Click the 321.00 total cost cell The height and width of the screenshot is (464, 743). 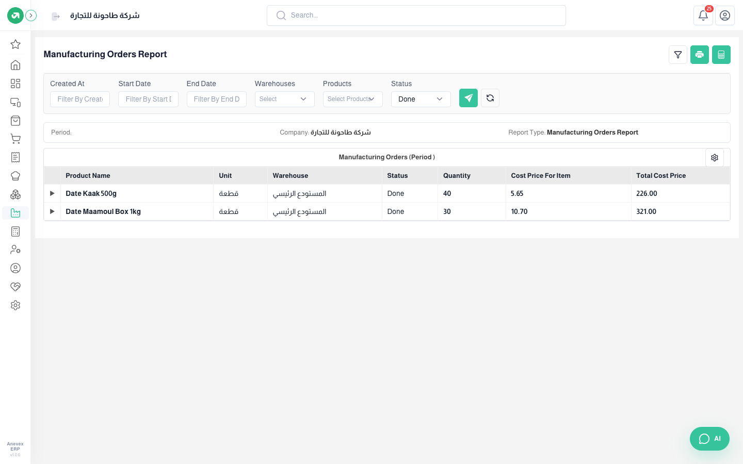coord(681,211)
